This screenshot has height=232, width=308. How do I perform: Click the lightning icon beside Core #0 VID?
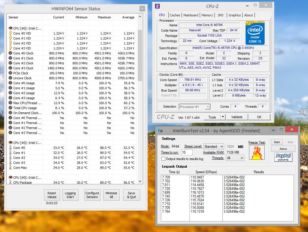(11, 33)
